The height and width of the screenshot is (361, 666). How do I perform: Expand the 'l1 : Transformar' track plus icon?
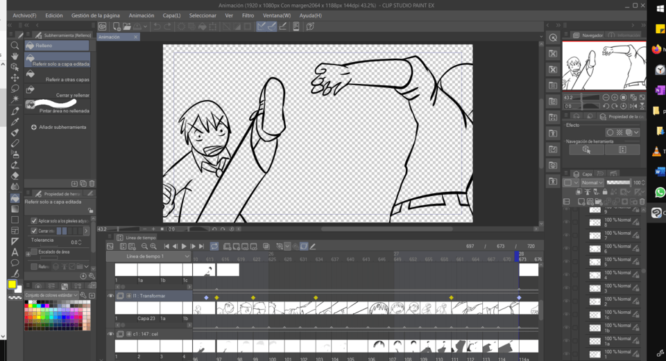(x=129, y=296)
